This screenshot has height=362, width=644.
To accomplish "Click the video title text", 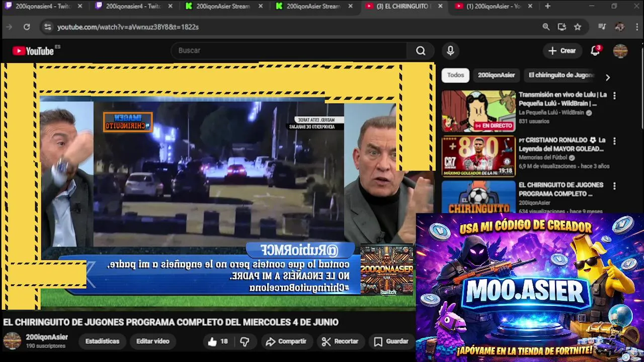I will coord(171,322).
